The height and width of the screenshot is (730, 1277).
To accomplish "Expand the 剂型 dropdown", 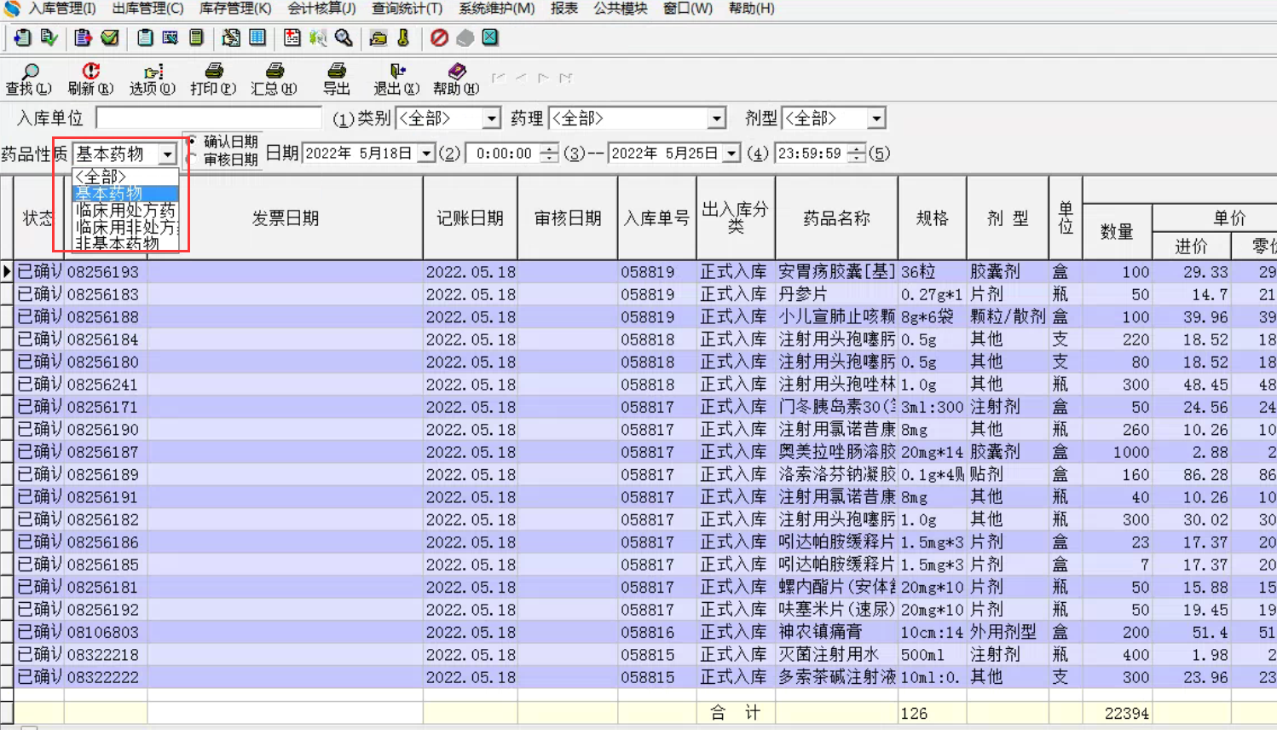I will pyautogui.click(x=876, y=118).
